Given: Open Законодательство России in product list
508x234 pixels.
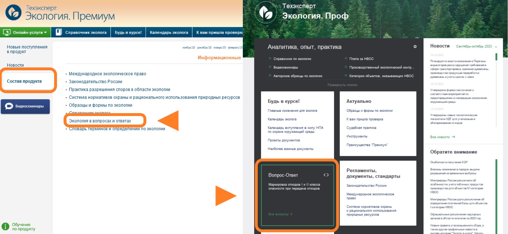Looking at the screenshot, I should [x=95, y=82].
